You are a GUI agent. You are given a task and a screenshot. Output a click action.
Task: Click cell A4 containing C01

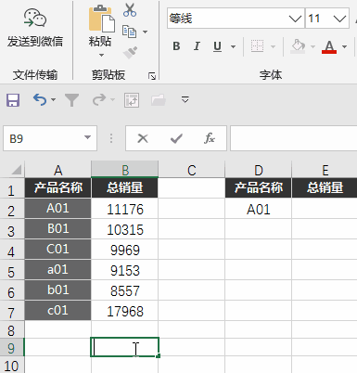click(x=58, y=250)
